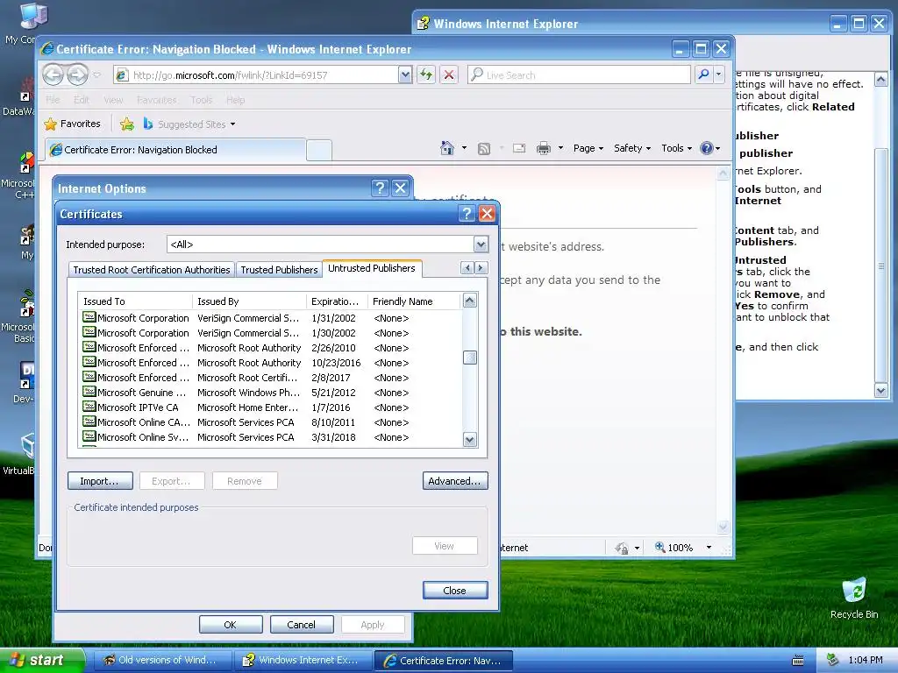Screen dimensions: 898x673
Task: Sort by Issued By column header
Action: [x=249, y=301]
